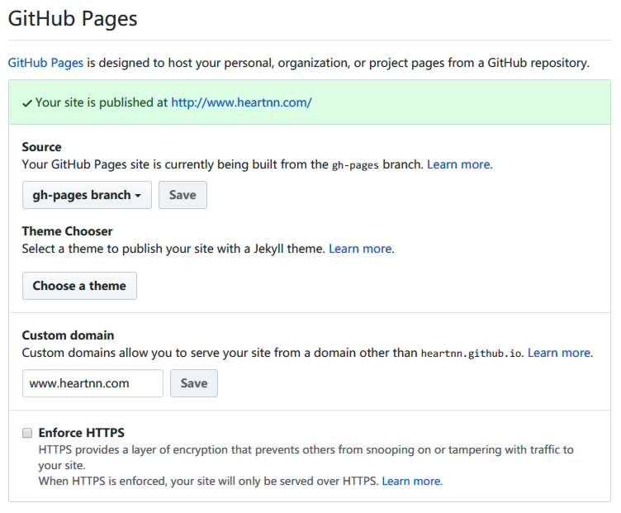Click the Enforce HTTPS label text

pos(82,433)
